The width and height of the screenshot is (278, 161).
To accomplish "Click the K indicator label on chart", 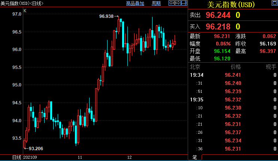I will tap(25, 11).
